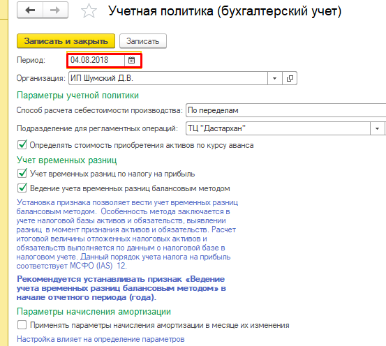Select the Способ расчета себестоимости производства combo box
Image resolution: width=386 pixels, height=346 pixels.
tap(285, 110)
